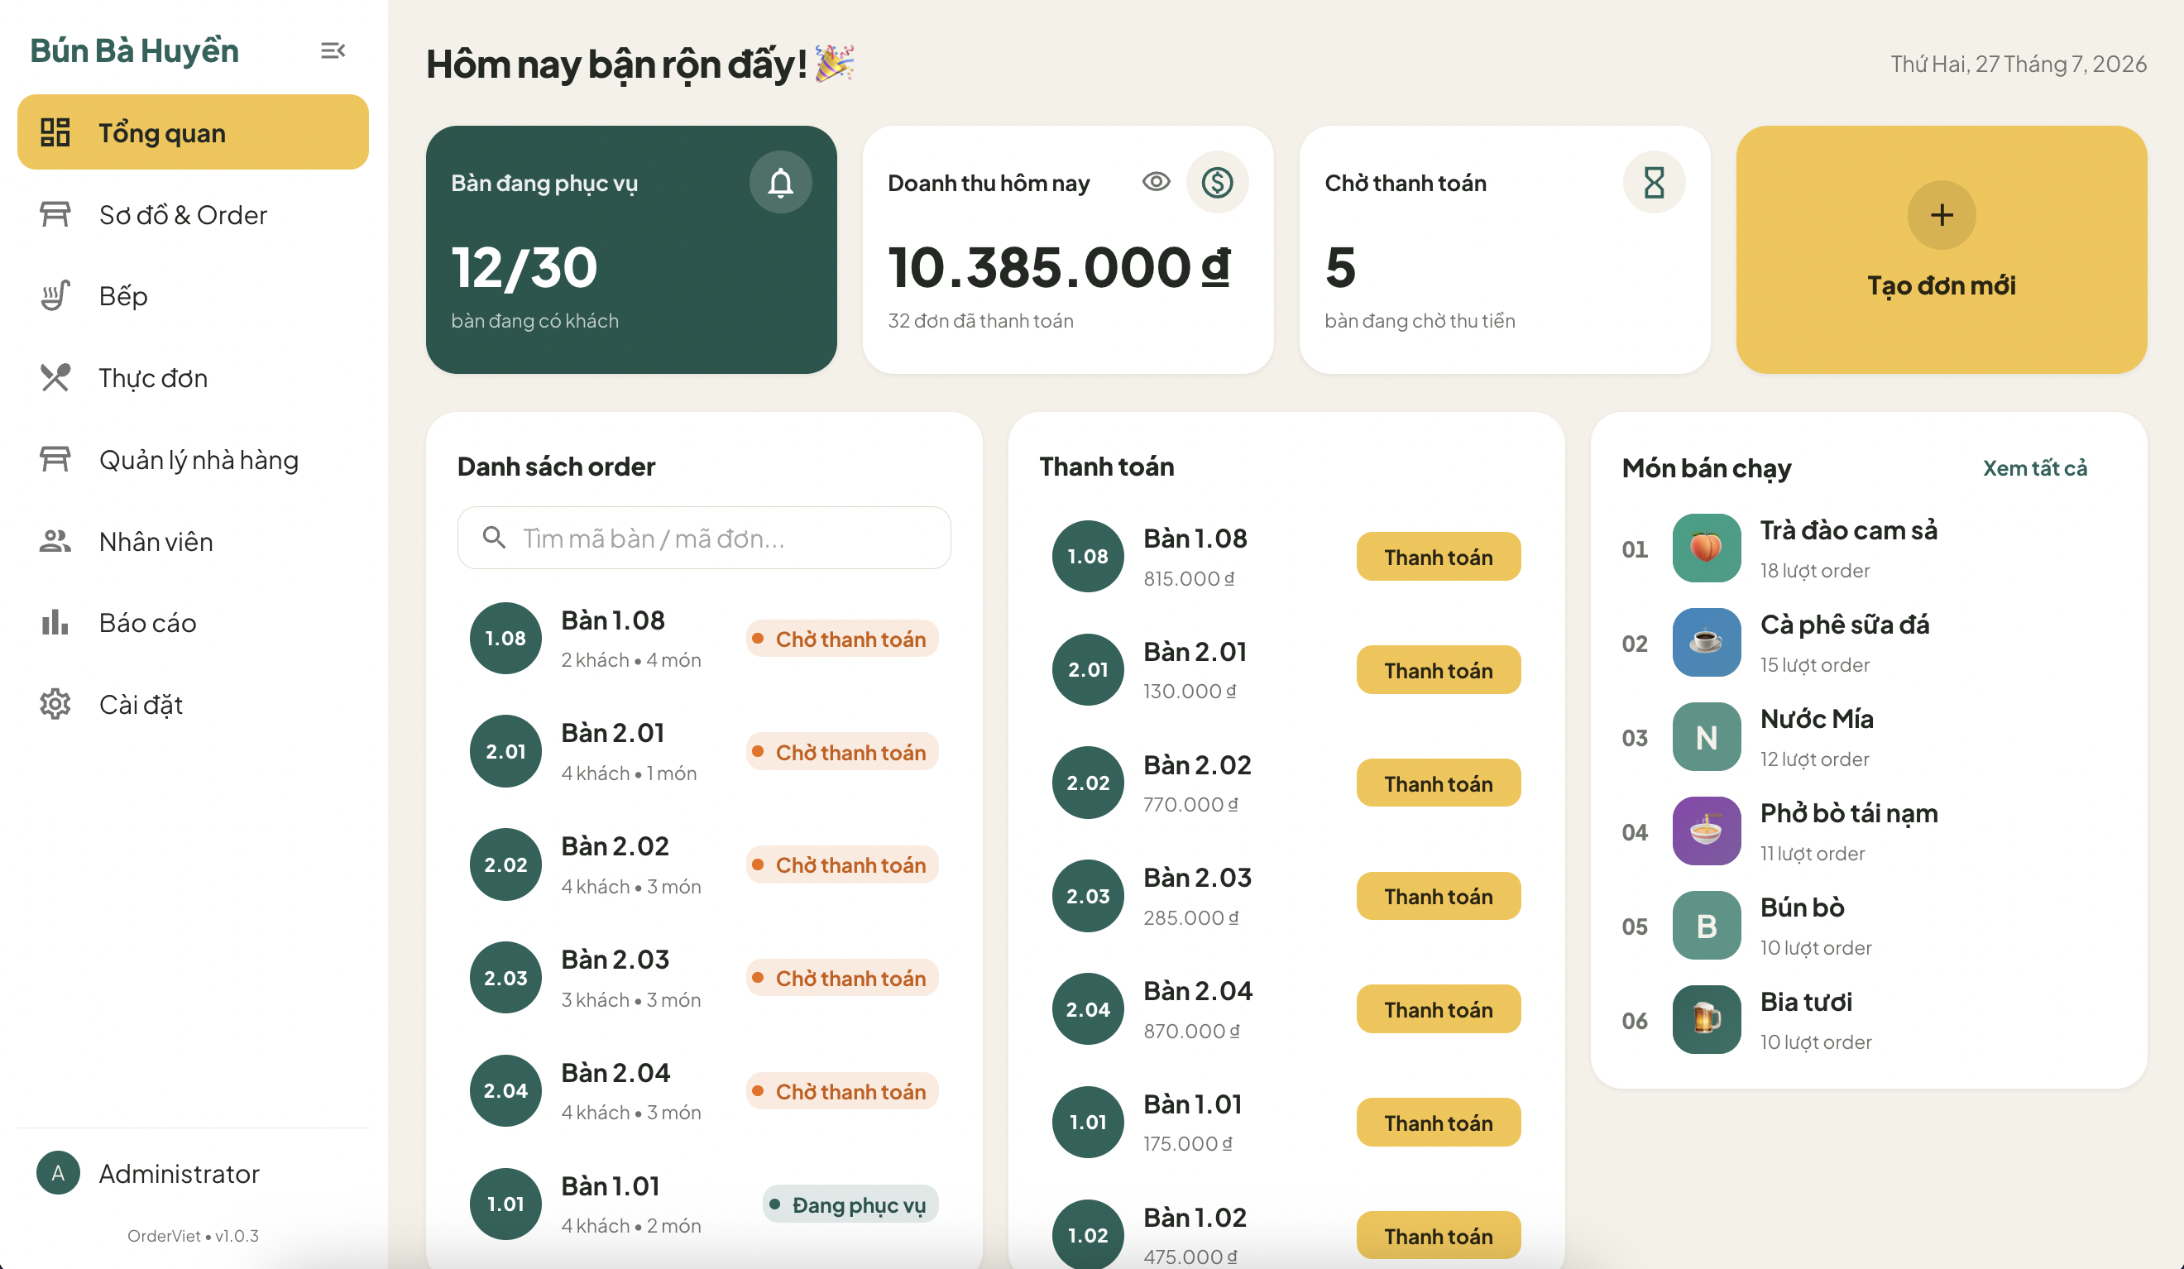Click the Sơ đồ & Order table icon
Viewport: 2184px width, 1269px height.
(55, 214)
